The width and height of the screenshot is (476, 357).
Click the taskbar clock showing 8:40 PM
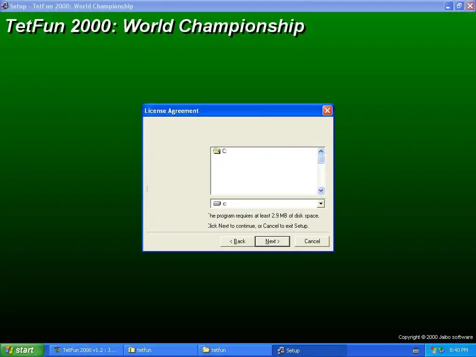point(458,350)
